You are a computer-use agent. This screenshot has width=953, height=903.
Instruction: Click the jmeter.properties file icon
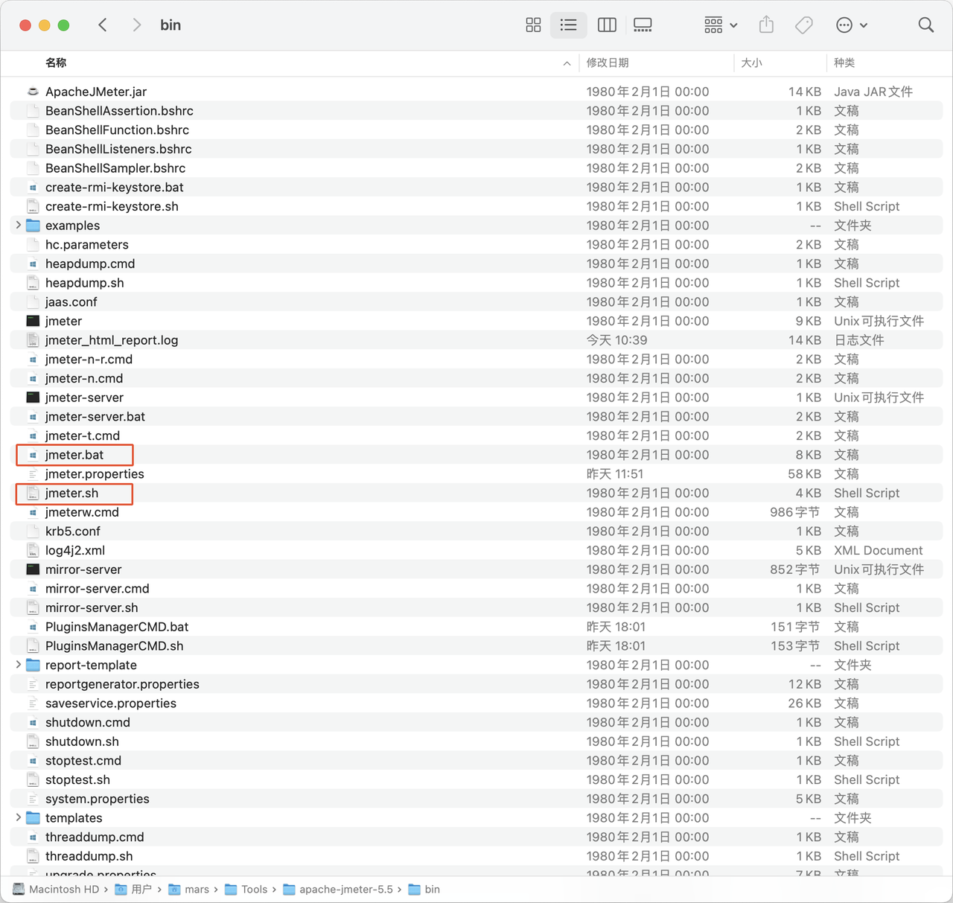[33, 474]
